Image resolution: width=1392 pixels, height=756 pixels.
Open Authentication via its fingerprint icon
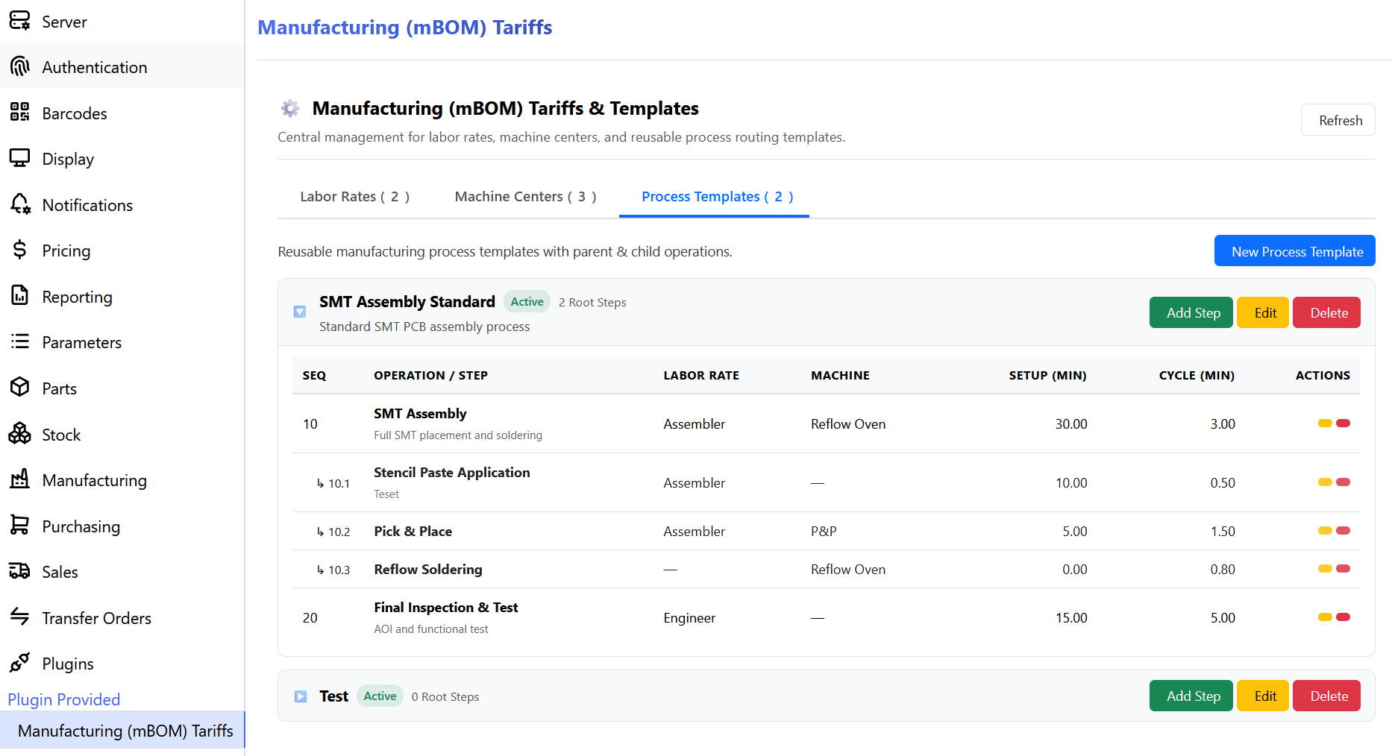tap(20, 66)
